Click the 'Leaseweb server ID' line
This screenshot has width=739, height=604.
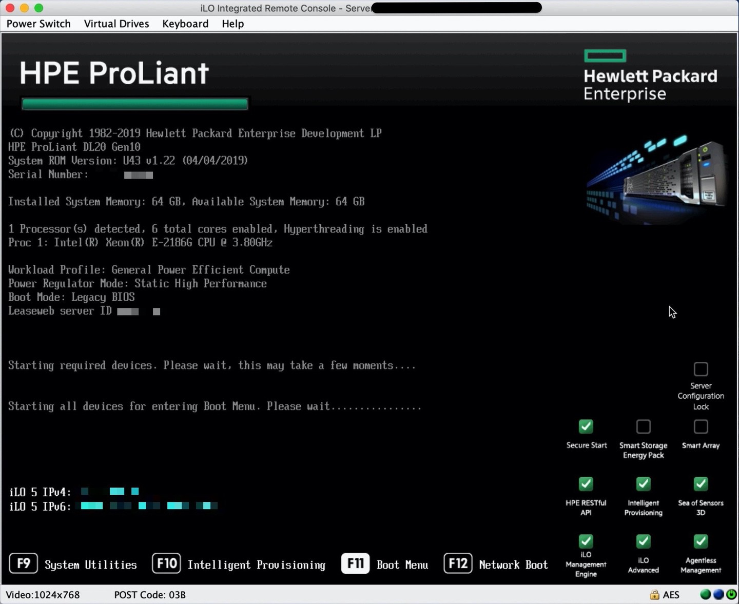(84, 311)
